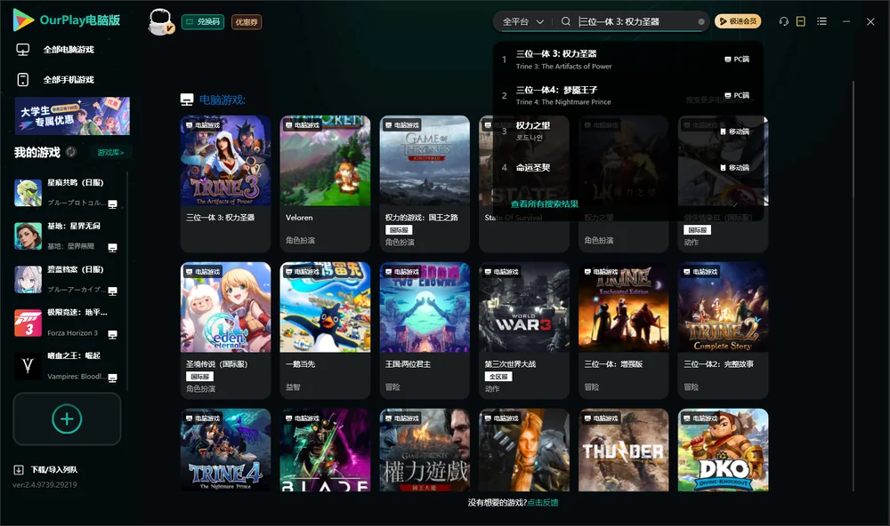Viewport: 890px width, 526px height.
Task: Open 三位一体2: 完整故事 Trine 2 card
Action: [723, 330]
